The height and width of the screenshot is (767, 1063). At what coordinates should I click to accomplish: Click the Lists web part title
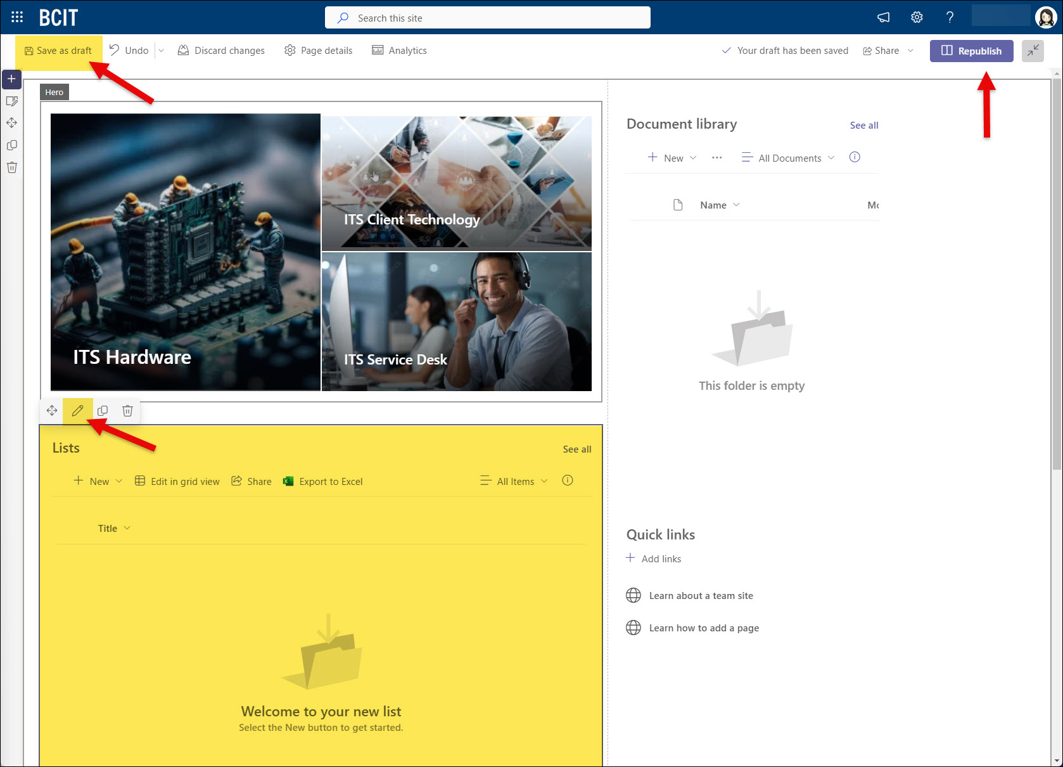click(66, 448)
